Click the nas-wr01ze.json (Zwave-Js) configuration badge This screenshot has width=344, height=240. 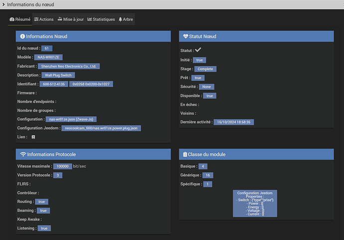pos(71,119)
